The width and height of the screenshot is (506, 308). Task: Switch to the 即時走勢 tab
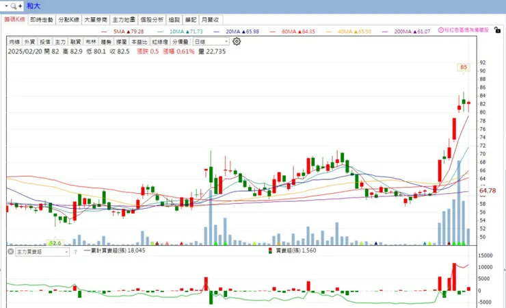click(x=42, y=20)
